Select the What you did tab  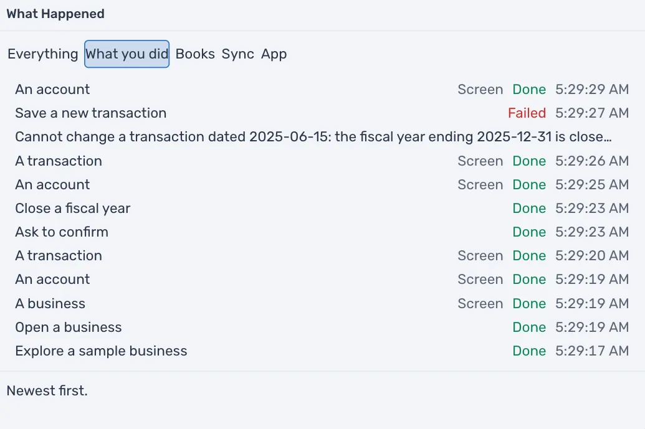point(127,54)
